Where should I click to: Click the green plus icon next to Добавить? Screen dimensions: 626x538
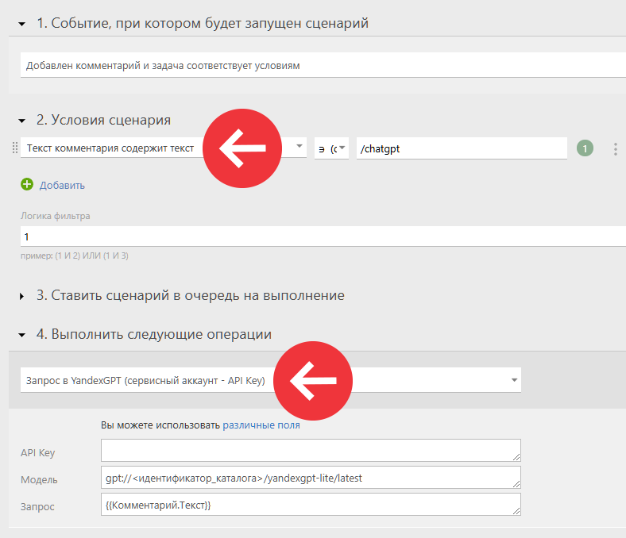(27, 184)
